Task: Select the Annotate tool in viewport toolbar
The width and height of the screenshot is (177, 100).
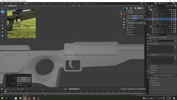Action: pyautogui.click(x=2, y=32)
